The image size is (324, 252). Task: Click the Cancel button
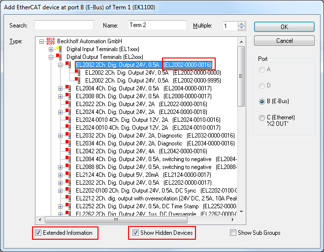(x=284, y=41)
